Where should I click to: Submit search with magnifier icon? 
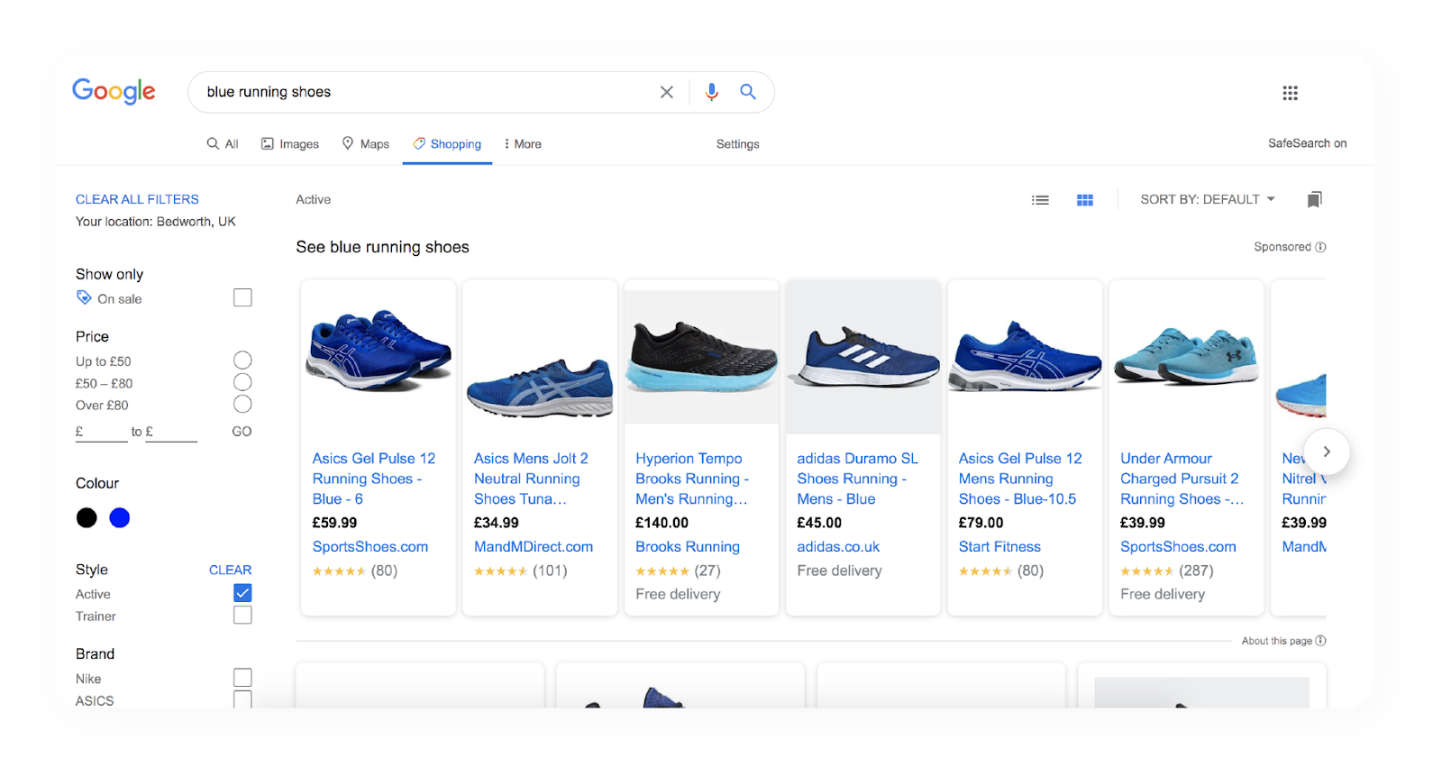748,92
